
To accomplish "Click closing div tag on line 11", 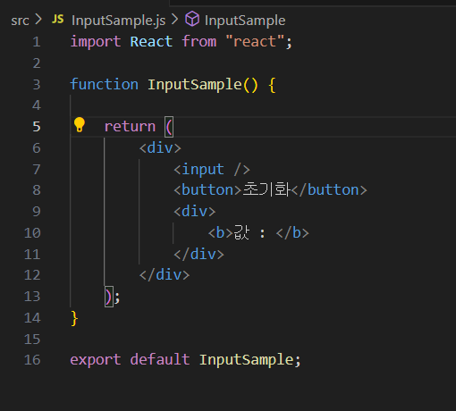I will [198, 255].
